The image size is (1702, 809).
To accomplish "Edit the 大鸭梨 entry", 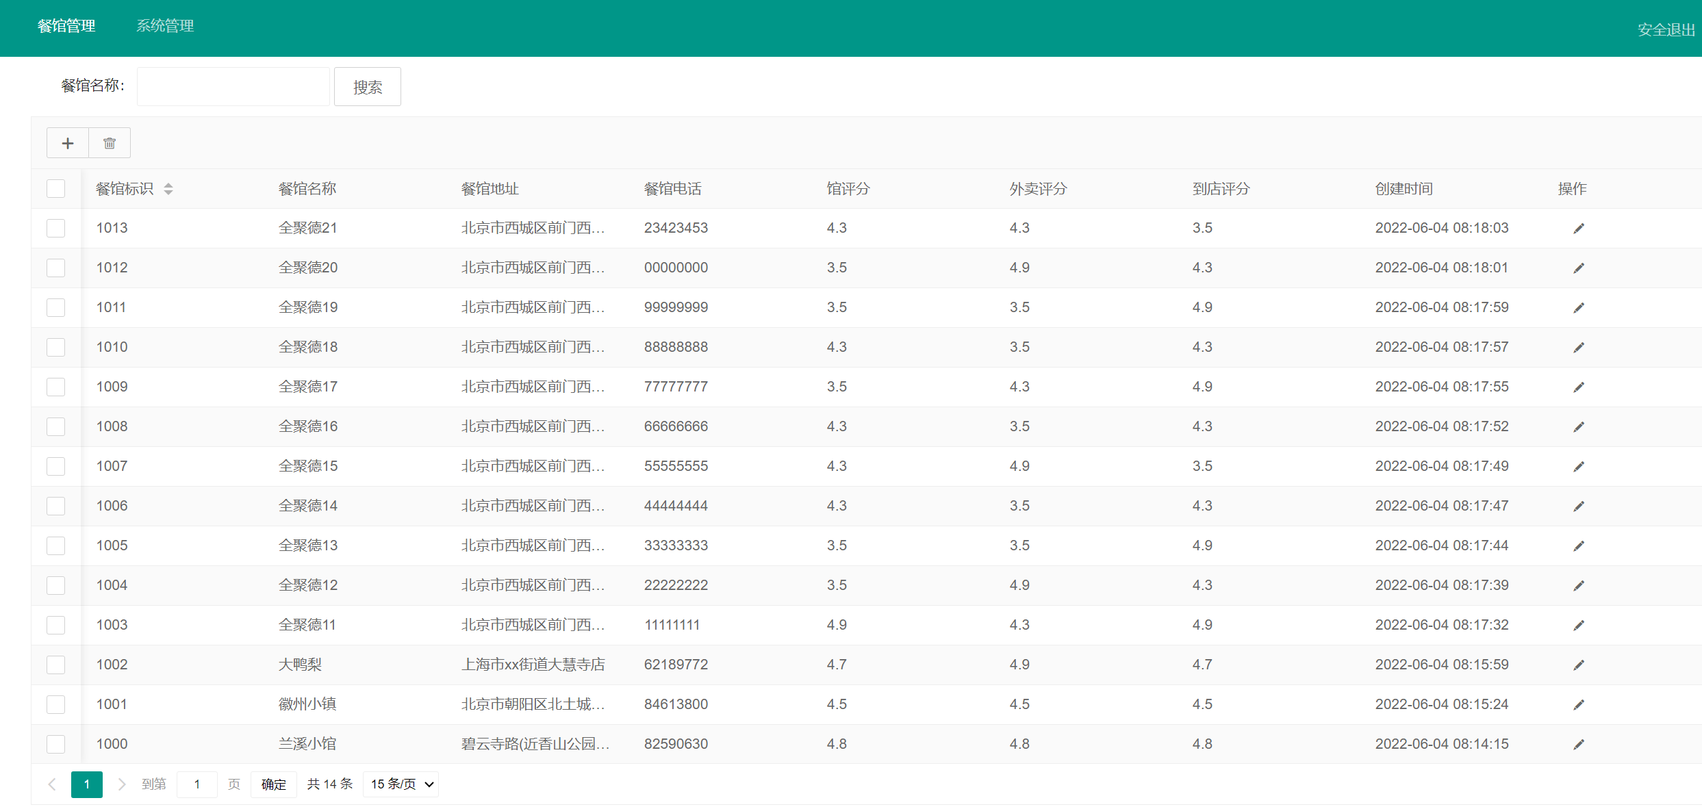I will pyautogui.click(x=1579, y=665).
